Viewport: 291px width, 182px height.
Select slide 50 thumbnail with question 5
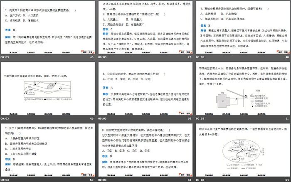tap(145, 89)
